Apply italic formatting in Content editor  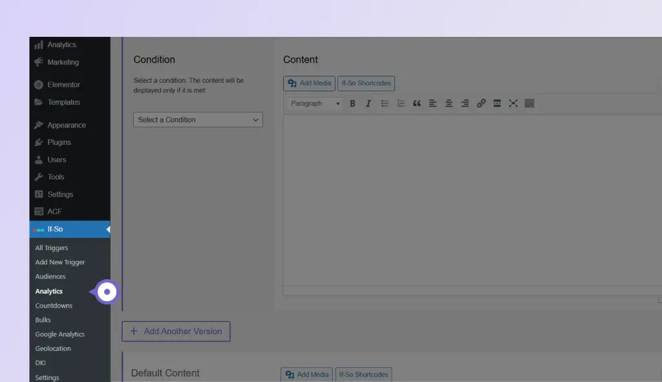(368, 103)
